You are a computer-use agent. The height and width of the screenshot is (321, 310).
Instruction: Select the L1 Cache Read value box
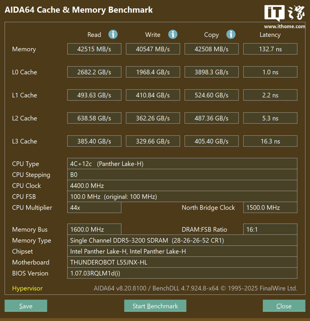(94, 95)
